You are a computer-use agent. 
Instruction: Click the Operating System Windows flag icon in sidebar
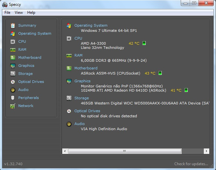[13, 33]
